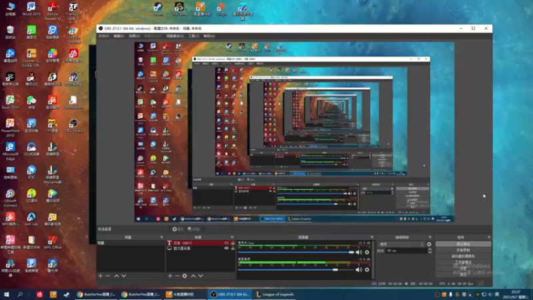This screenshot has height=300, width=533.
Task: Undock the Sources panel via header icon
Action: pyautogui.click(x=232, y=237)
